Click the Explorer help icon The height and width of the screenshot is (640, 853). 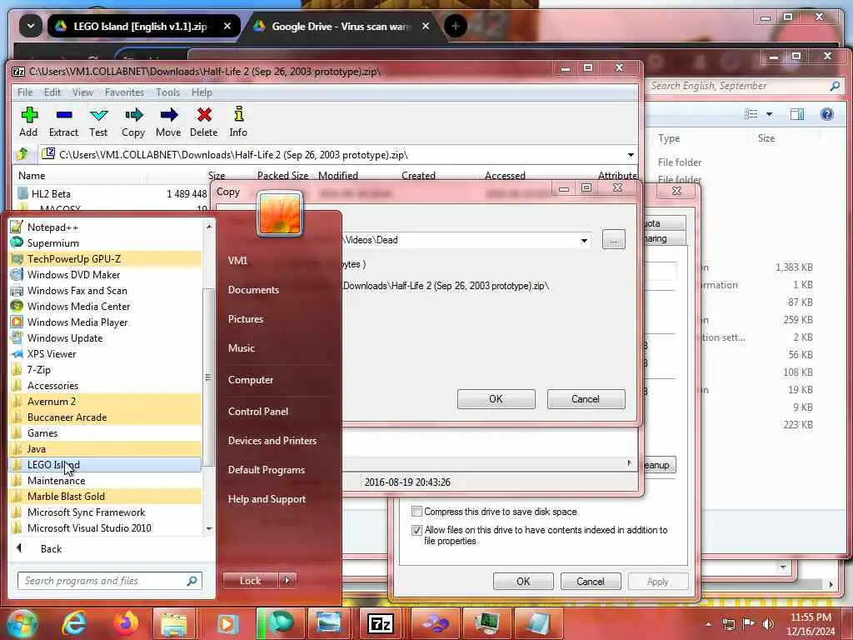[827, 114]
